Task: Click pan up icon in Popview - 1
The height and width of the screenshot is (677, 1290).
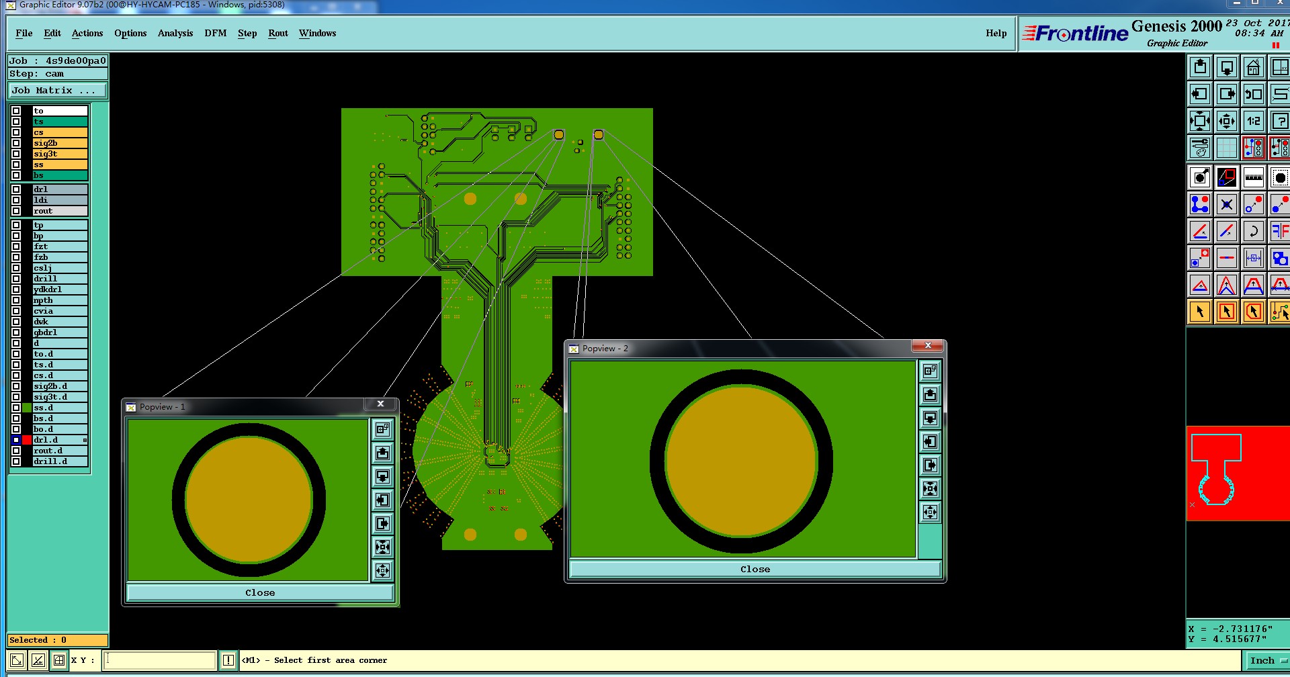Action: (x=382, y=453)
